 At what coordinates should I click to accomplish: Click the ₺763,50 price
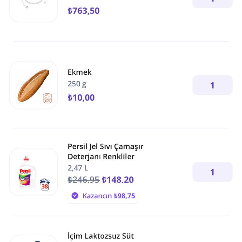point(84,11)
